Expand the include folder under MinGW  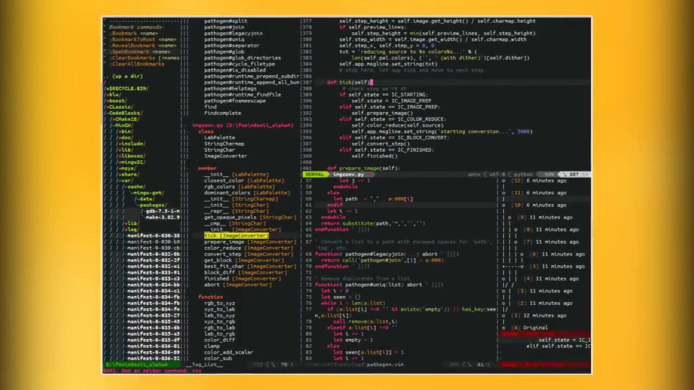132,144
